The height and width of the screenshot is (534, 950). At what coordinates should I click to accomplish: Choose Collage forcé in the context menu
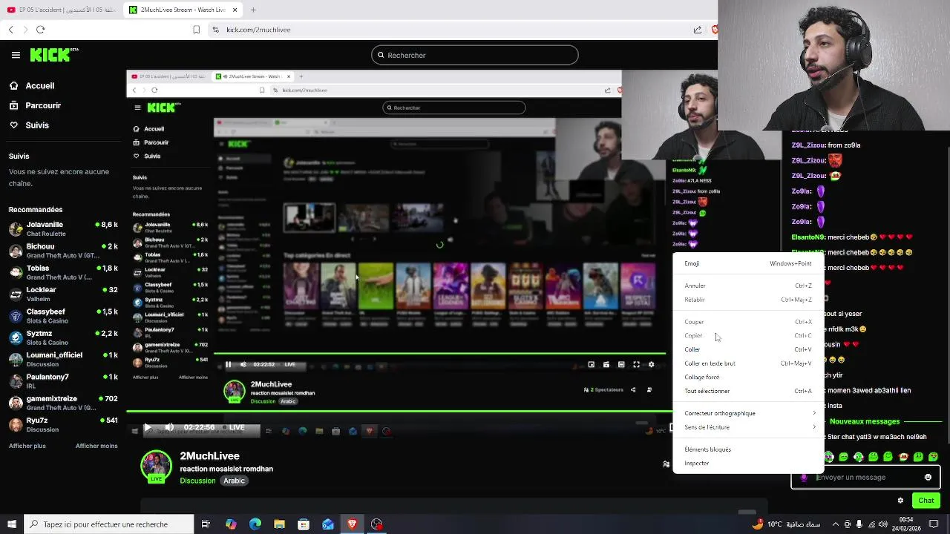(x=748, y=377)
